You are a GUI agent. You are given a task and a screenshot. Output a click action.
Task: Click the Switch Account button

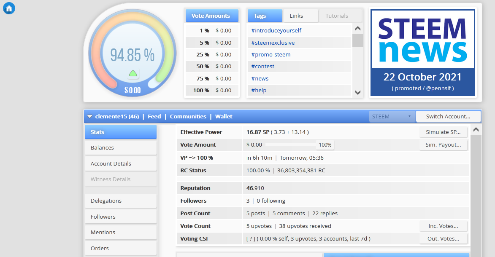[448, 116]
